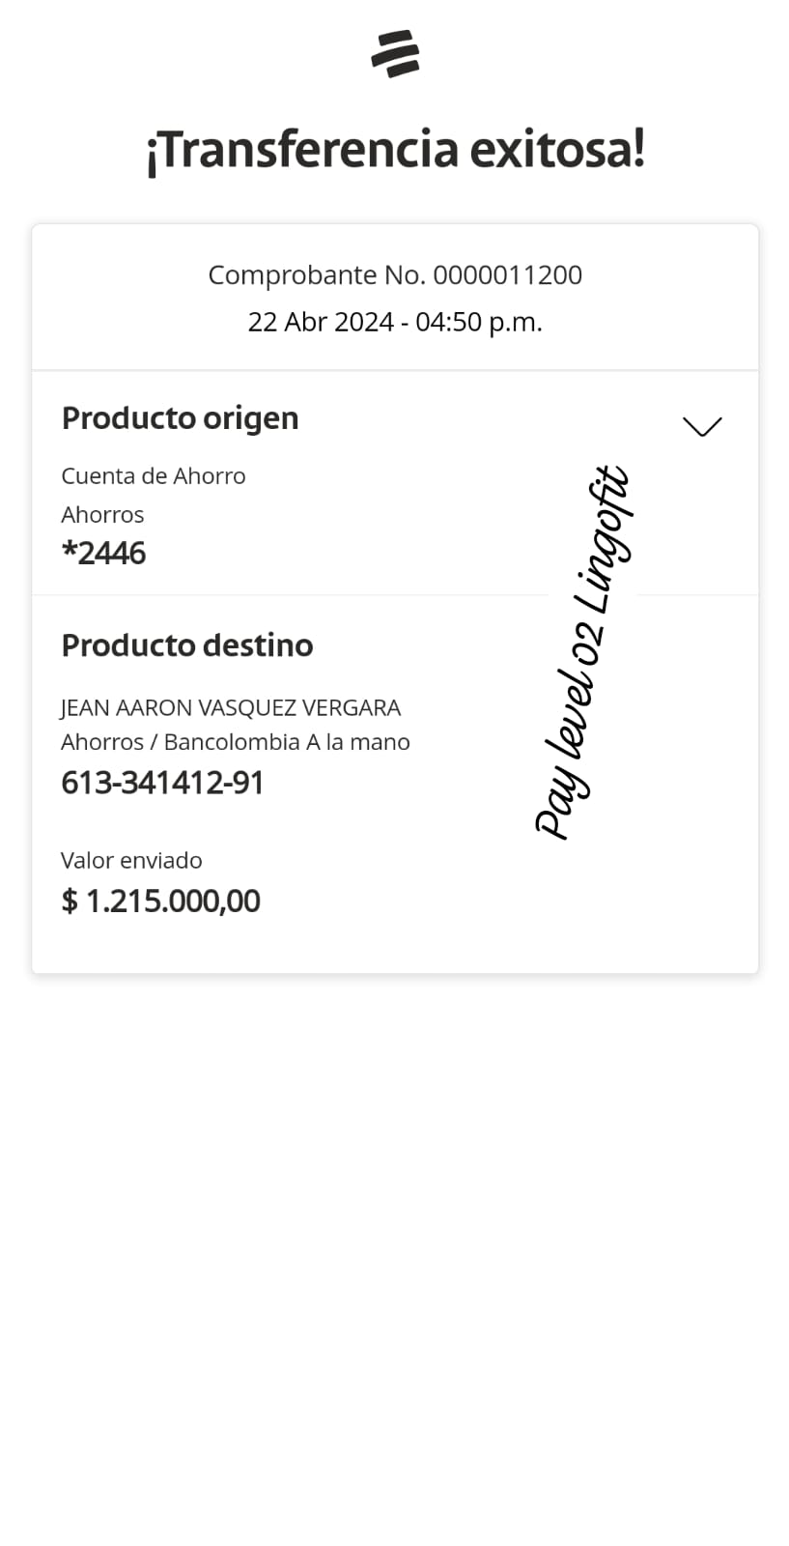The width and height of the screenshot is (789, 1546).
Task: Click the origin account number *2446
Action: 103,554
